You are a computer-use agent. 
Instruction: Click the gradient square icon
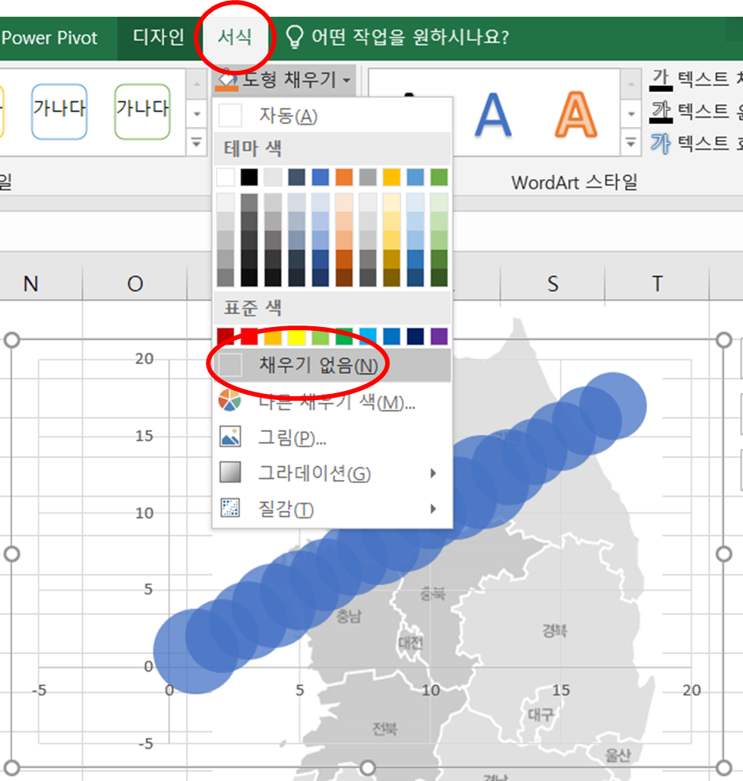point(230,472)
